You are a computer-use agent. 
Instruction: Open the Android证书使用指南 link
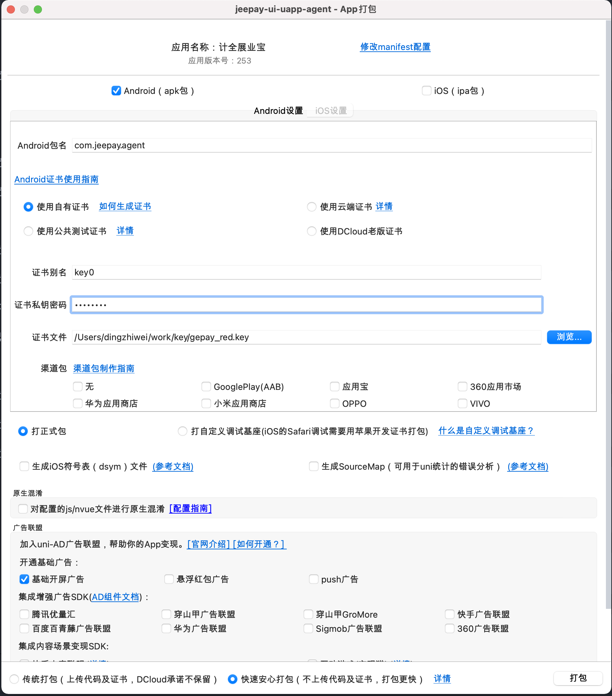click(56, 179)
